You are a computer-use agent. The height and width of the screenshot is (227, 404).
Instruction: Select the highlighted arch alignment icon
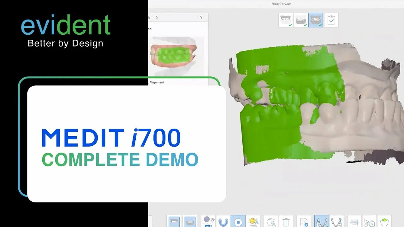pos(322,222)
